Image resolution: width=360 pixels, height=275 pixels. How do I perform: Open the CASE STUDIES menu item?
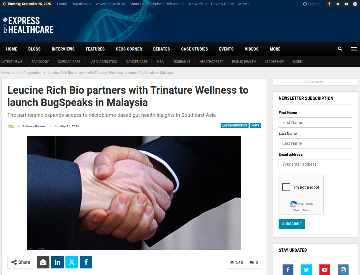(195, 49)
